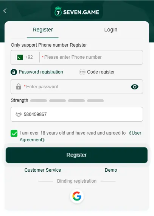
Task: Click the green Register button
Action: tap(76, 155)
